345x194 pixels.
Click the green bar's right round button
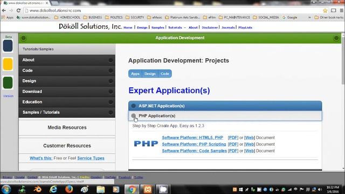(x=336, y=38)
